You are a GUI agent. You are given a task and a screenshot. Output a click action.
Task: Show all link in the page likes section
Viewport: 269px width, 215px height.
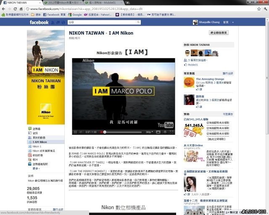point(228,73)
